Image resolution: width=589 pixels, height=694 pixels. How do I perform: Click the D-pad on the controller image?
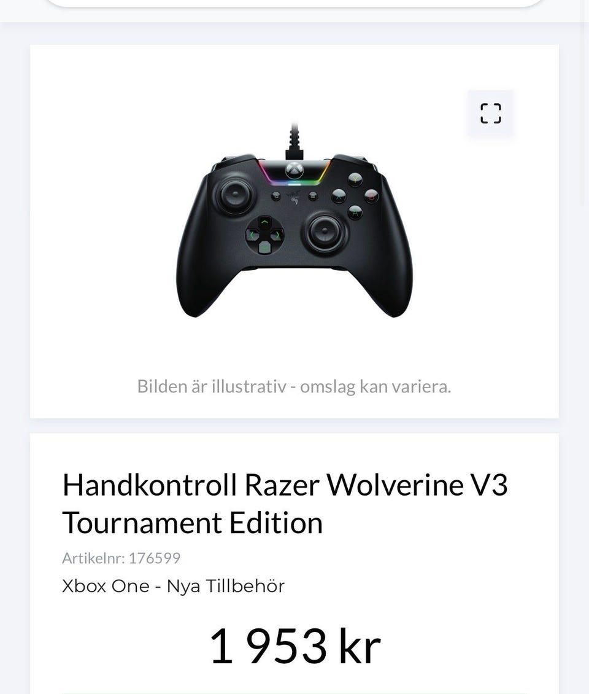[264, 235]
